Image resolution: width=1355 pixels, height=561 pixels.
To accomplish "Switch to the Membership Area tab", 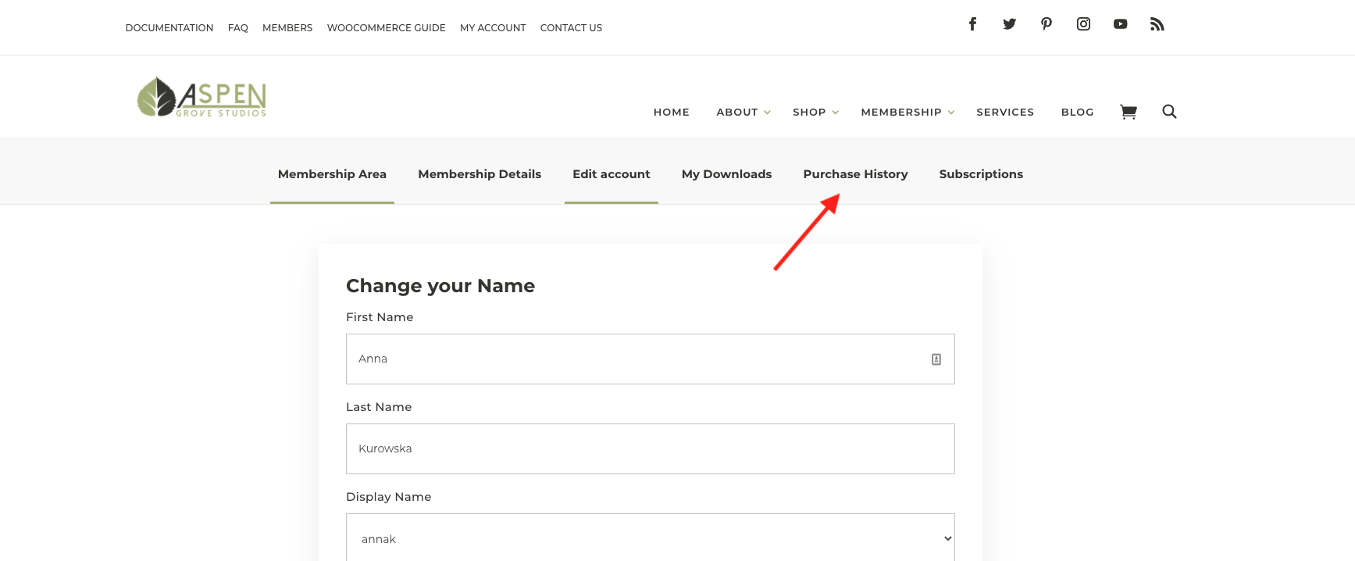I will (332, 174).
